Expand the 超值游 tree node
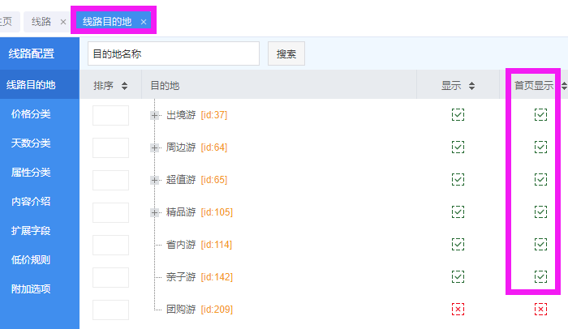The image size is (568, 329). 154,180
